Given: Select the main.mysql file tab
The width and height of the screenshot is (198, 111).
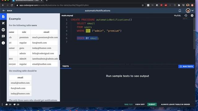Looking at the screenshot, I should tap(67, 15).
